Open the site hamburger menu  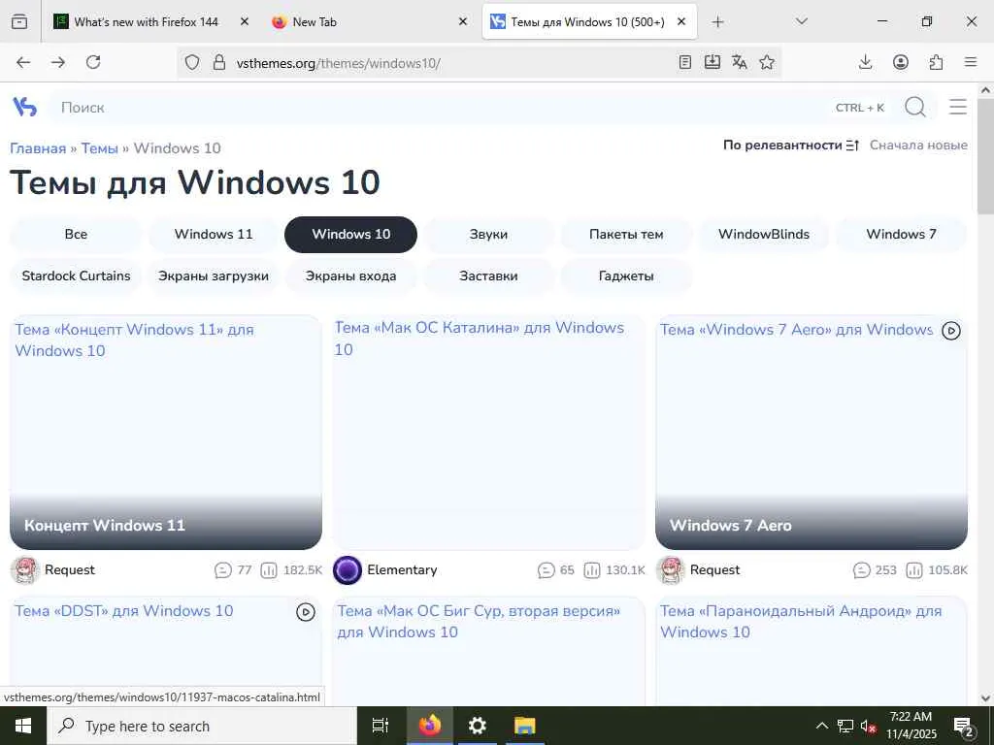coord(958,107)
